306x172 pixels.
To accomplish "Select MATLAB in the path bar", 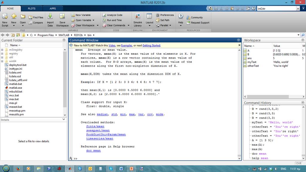I will (64, 35).
